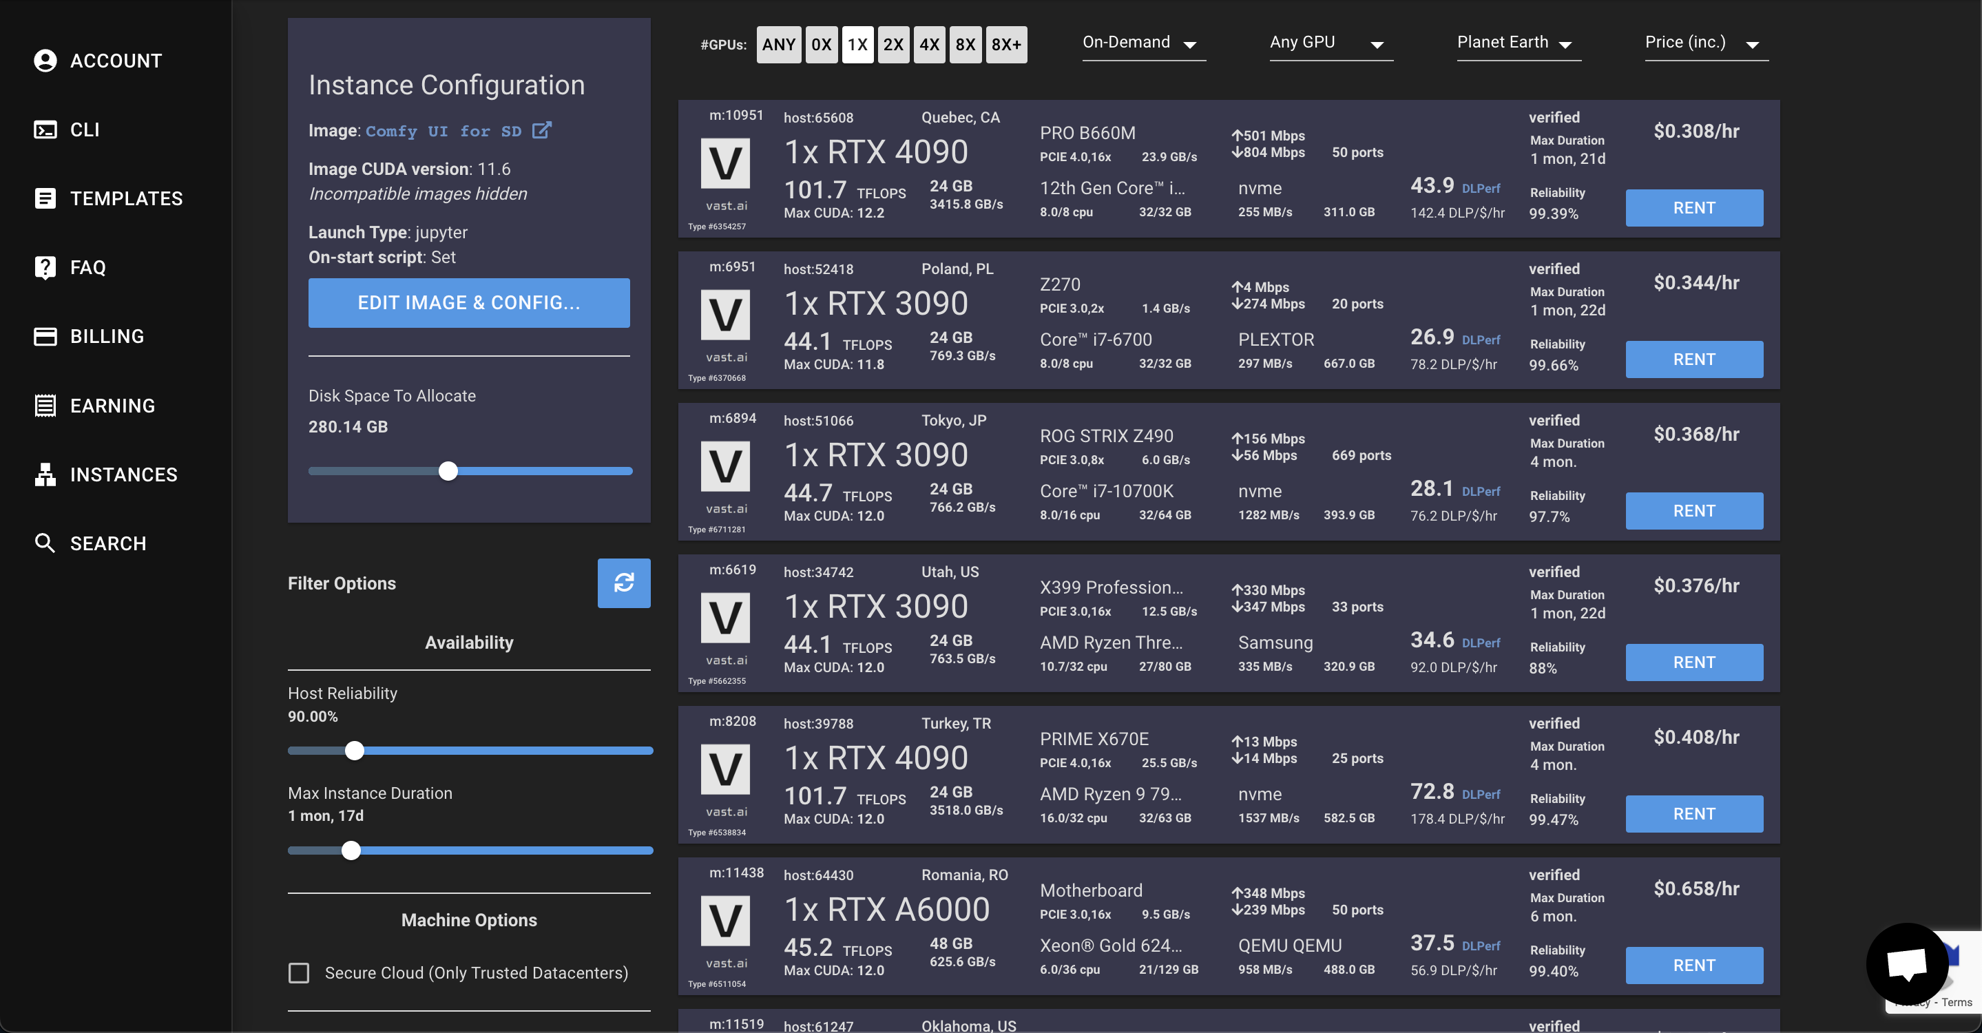Viewport: 1982px width, 1033px height.
Task: Click the Billing credit card icon
Action: [x=45, y=336]
